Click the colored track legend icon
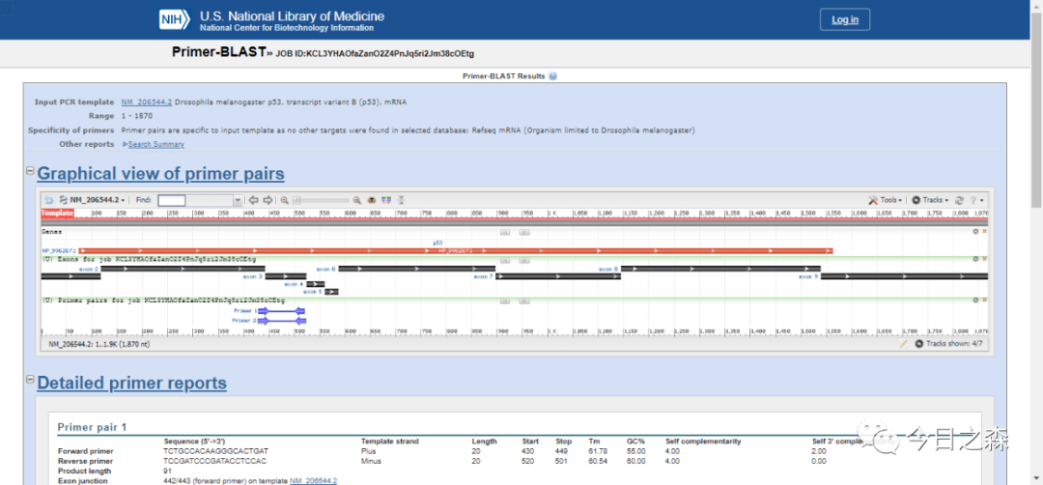 [386, 200]
